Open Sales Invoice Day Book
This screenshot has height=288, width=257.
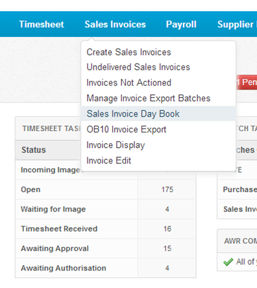[x=158, y=114]
